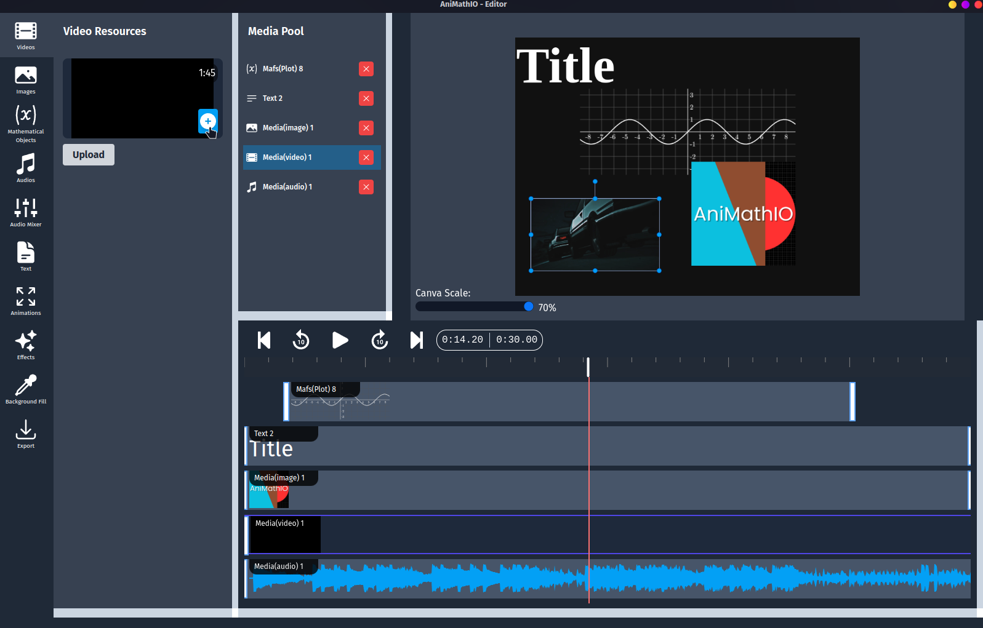Remove Media(video) 1 from Media Pool

(x=366, y=157)
